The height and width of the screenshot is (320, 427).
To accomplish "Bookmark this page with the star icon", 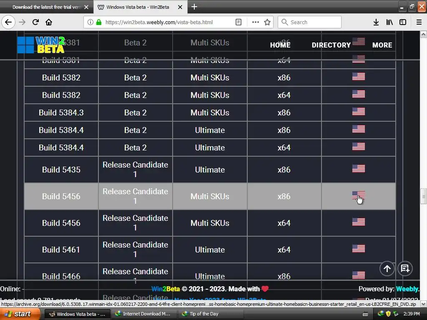I will point(267,22).
